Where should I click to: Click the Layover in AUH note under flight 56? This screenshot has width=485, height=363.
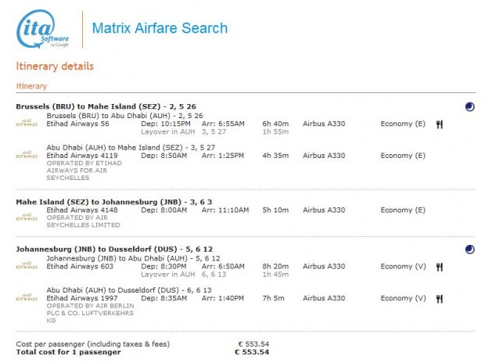coord(168,132)
